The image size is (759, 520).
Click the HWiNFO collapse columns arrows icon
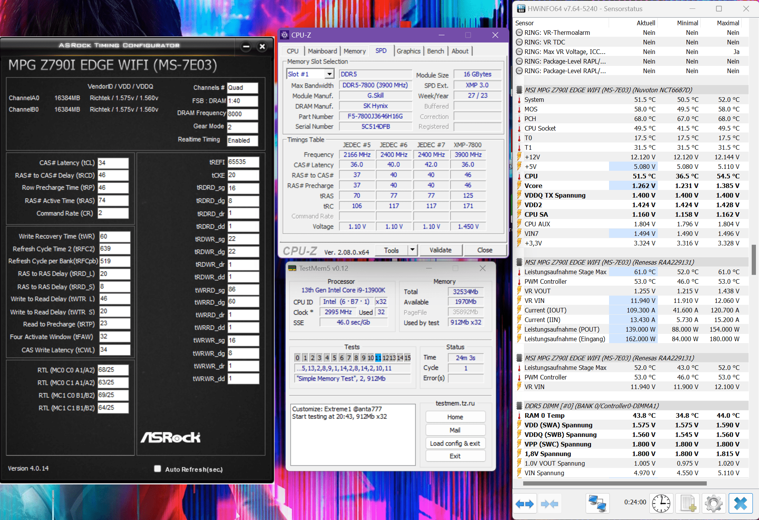tap(549, 504)
